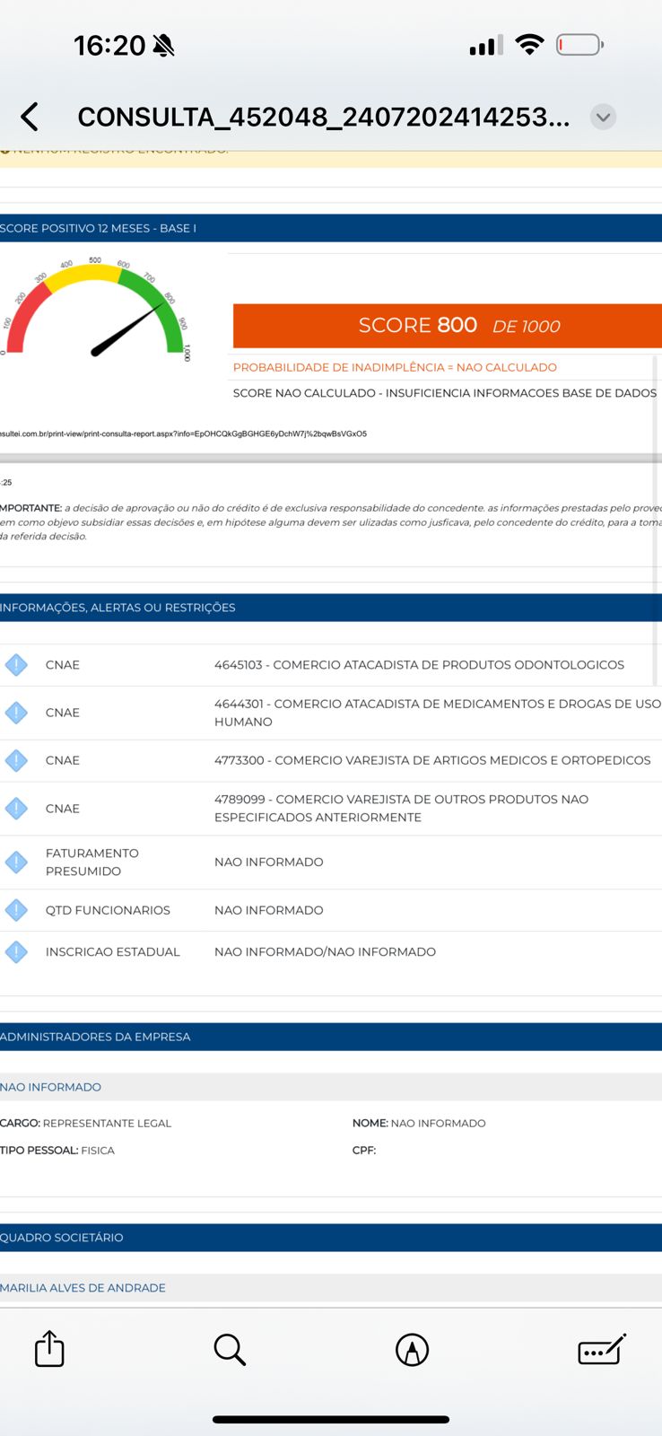Click the score gauge needle
This screenshot has width=662, height=1436.
(126, 329)
